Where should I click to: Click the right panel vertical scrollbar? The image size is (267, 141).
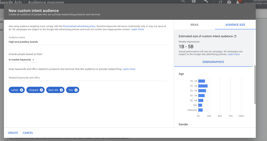point(255,84)
